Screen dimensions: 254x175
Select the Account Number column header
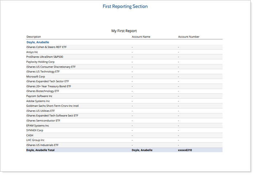click(x=188, y=37)
